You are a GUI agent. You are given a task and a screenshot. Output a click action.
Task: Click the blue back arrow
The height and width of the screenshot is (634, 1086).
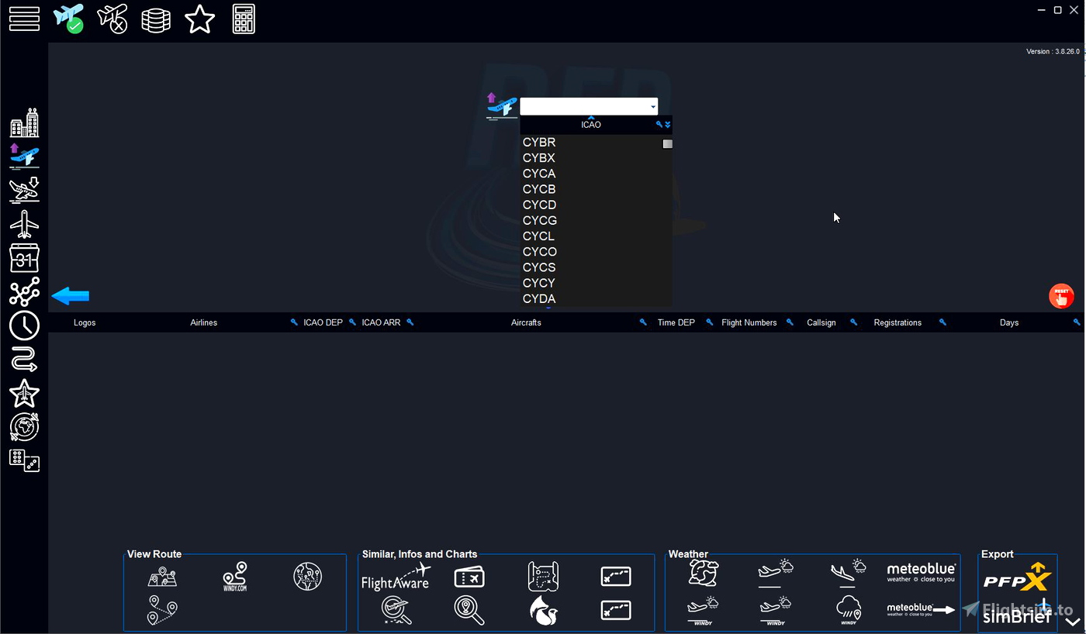[x=71, y=295]
